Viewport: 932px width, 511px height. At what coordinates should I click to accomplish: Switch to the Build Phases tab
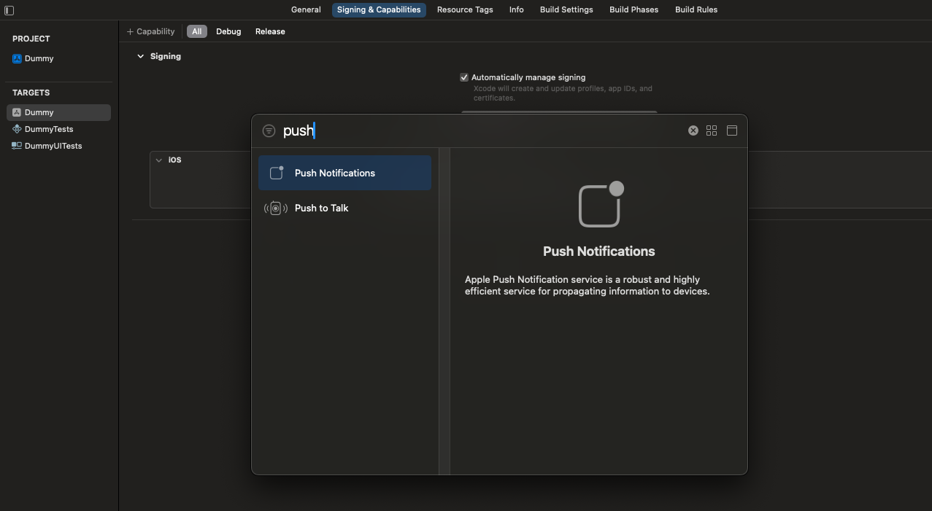point(633,9)
